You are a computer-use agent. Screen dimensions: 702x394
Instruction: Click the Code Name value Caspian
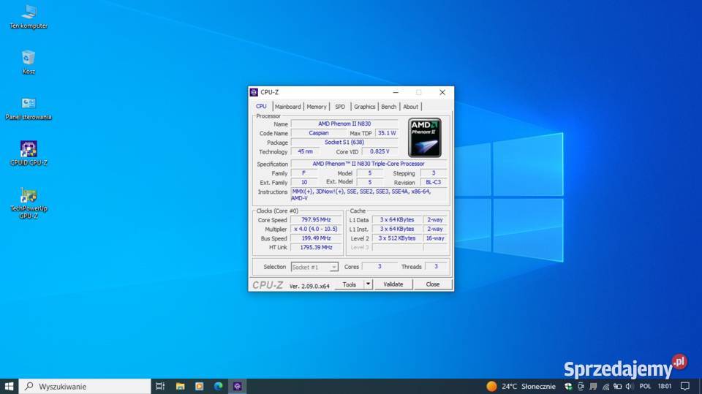[x=319, y=133]
